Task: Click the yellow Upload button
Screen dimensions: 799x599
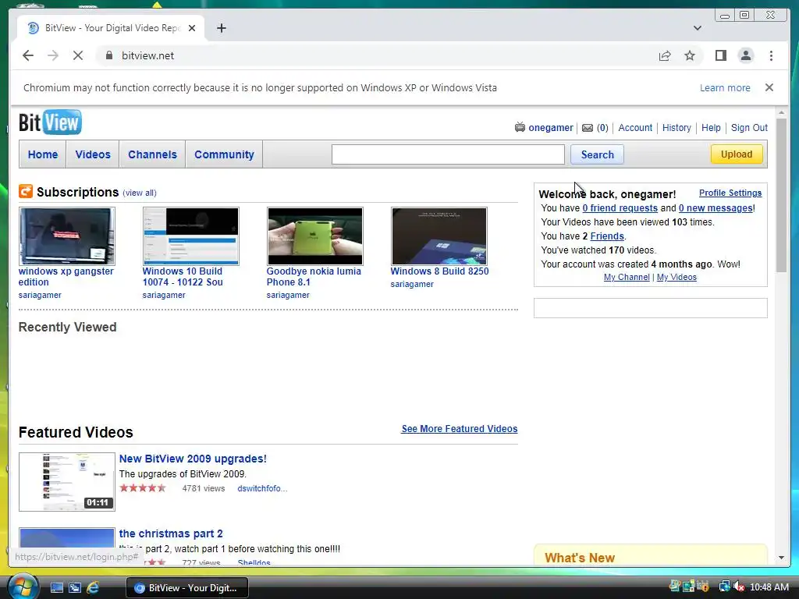Action: click(737, 154)
